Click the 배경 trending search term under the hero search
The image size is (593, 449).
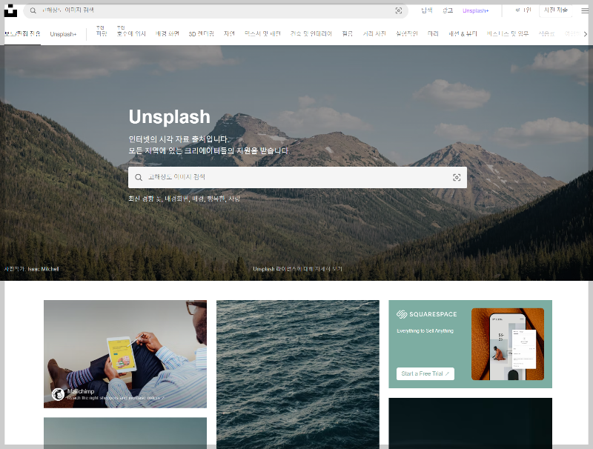click(198, 199)
